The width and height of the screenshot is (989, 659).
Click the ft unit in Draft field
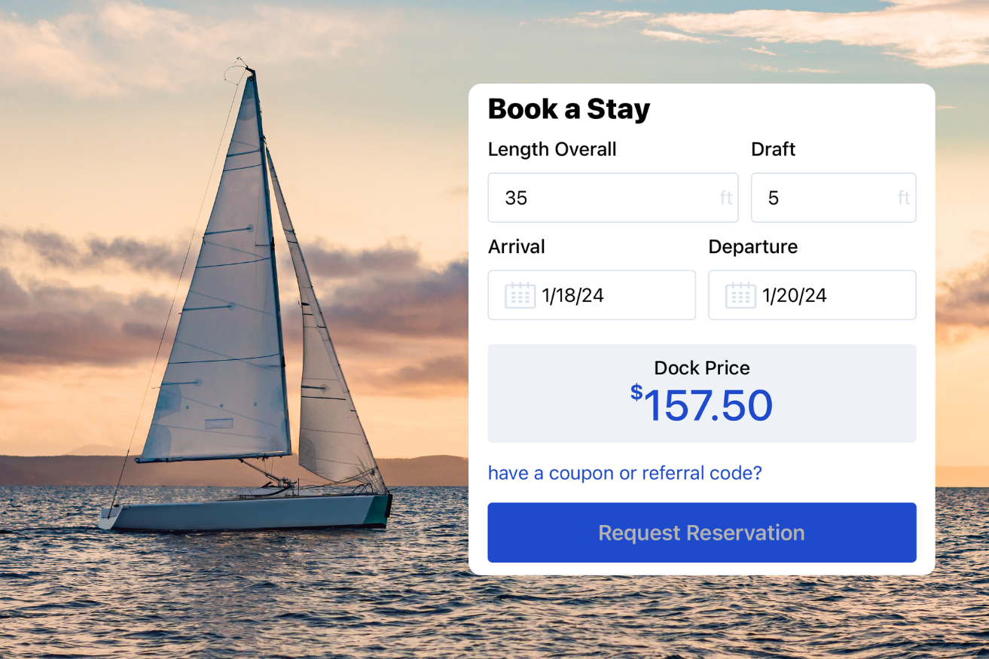point(904,198)
